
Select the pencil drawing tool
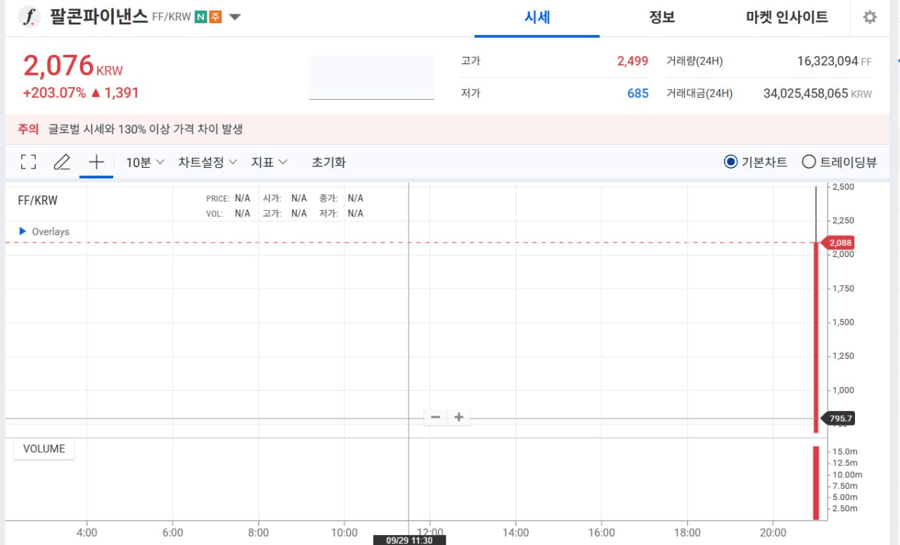62,162
